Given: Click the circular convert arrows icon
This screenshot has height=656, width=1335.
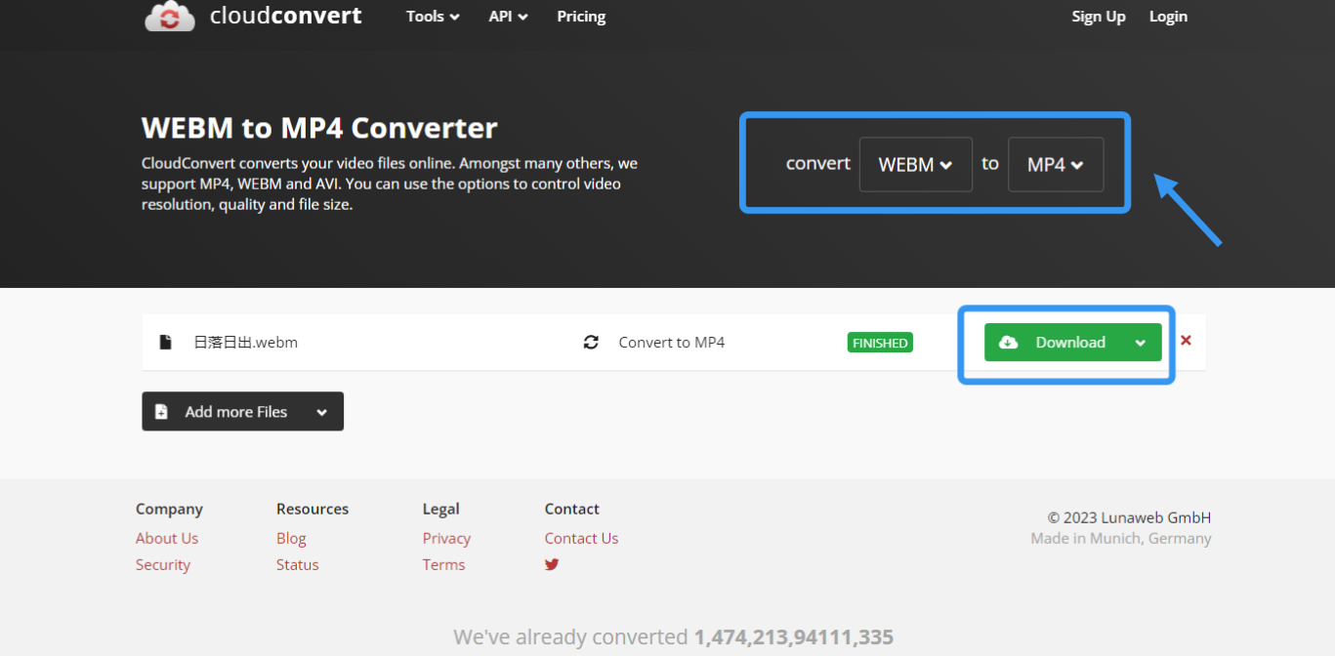Looking at the screenshot, I should (x=591, y=343).
